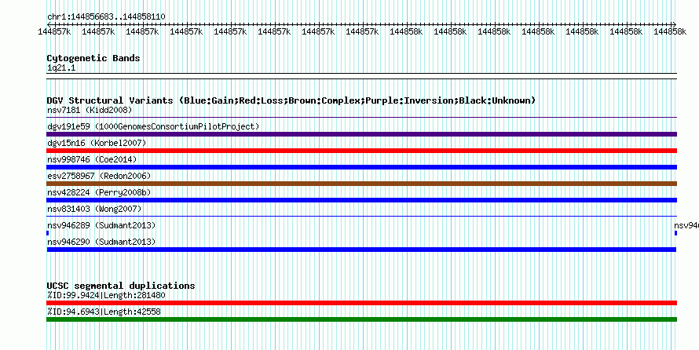Click the nsv946290 (Sudmant2013) label
The image size is (699, 350).
101,242
